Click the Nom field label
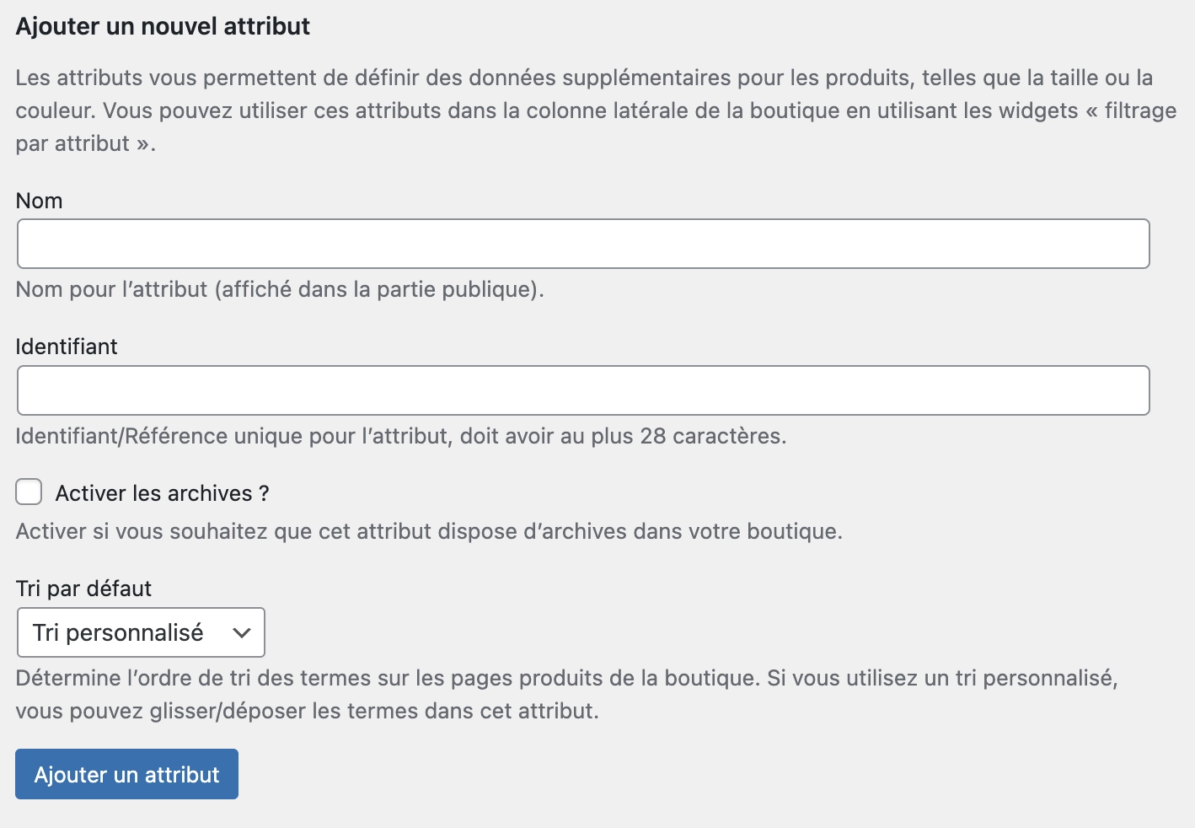1195x828 pixels. (x=40, y=201)
